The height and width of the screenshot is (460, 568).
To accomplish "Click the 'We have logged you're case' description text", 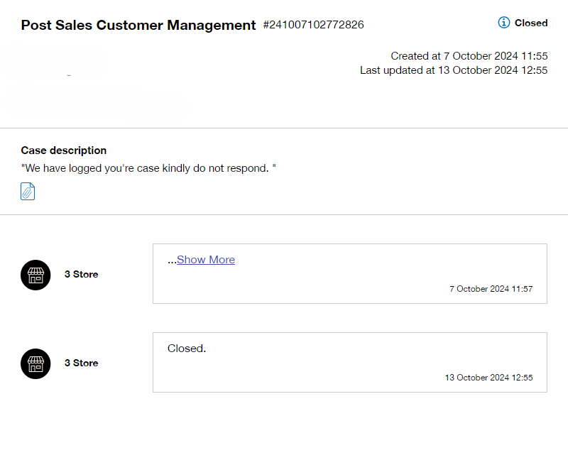I will pos(148,168).
